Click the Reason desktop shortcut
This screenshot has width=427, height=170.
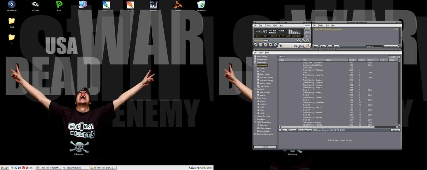(x=178, y=5)
